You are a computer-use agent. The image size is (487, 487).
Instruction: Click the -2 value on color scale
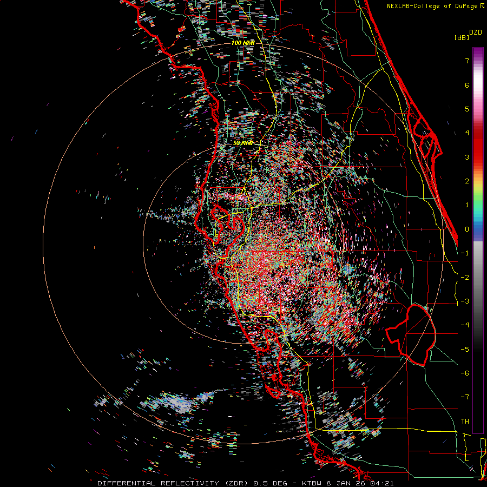coord(465,277)
